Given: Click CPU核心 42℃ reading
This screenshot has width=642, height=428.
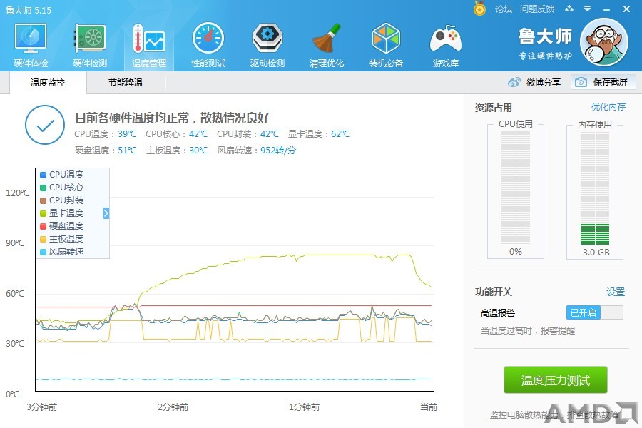Looking at the screenshot, I should tap(176, 134).
